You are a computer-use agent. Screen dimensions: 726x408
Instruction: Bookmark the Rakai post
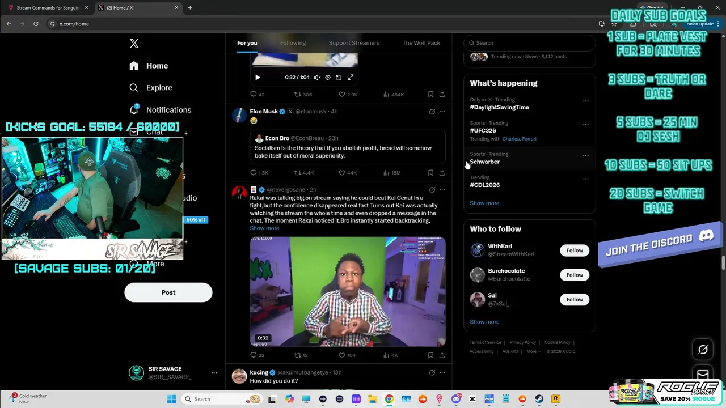point(430,355)
